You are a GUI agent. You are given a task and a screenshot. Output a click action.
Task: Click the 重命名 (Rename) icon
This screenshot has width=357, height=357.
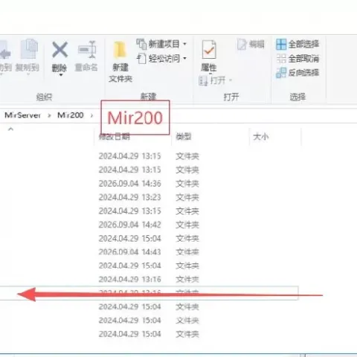(87, 49)
